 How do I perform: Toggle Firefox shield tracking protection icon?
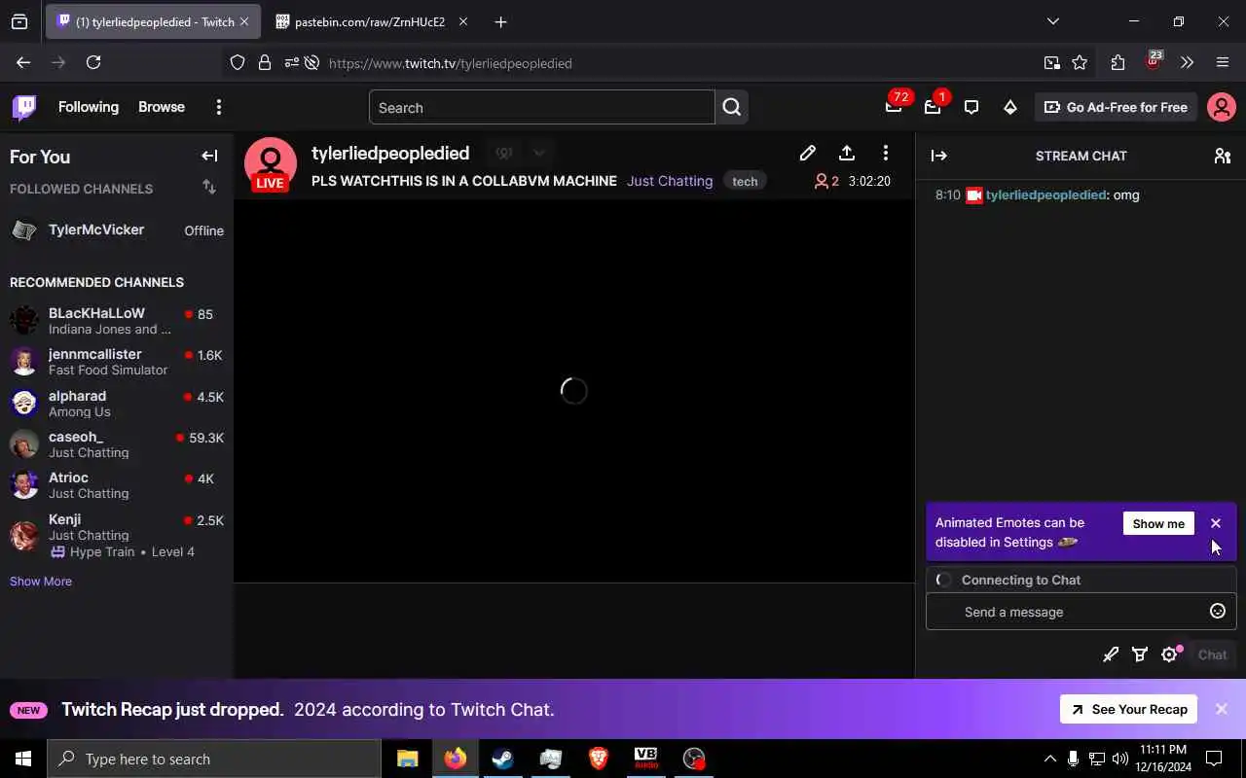tap(238, 62)
